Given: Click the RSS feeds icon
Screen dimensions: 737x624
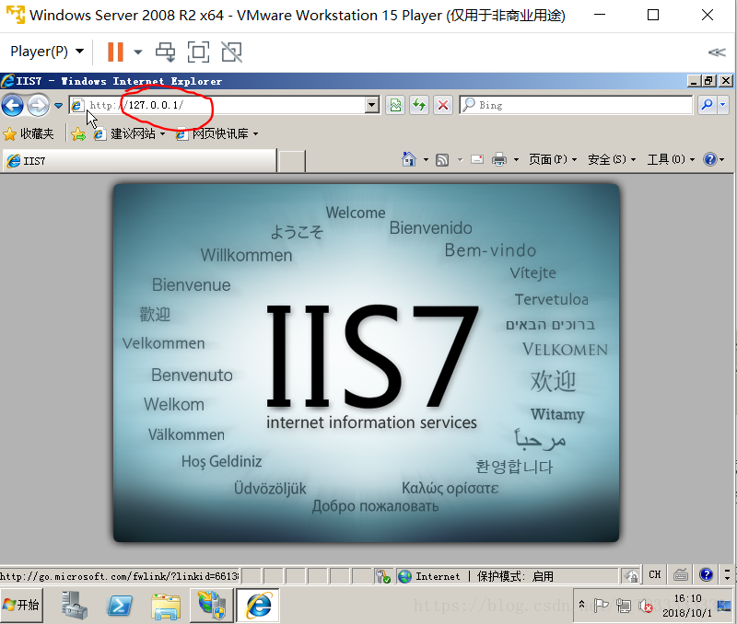Looking at the screenshot, I should tap(442, 160).
